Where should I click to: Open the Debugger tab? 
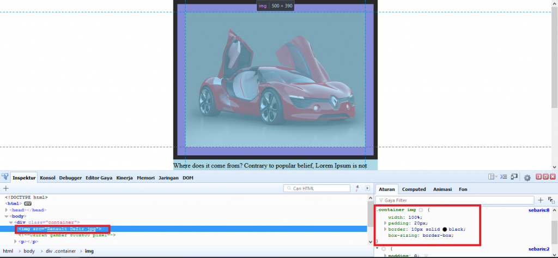70,177
